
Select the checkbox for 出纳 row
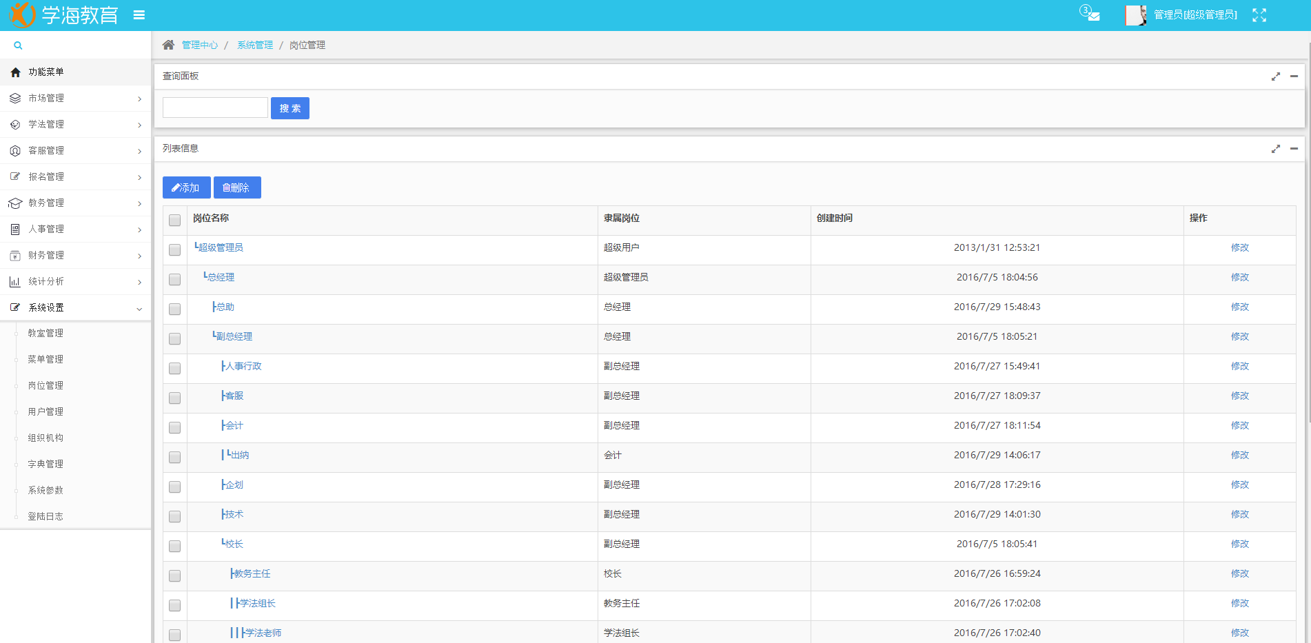click(x=175, y=457)
